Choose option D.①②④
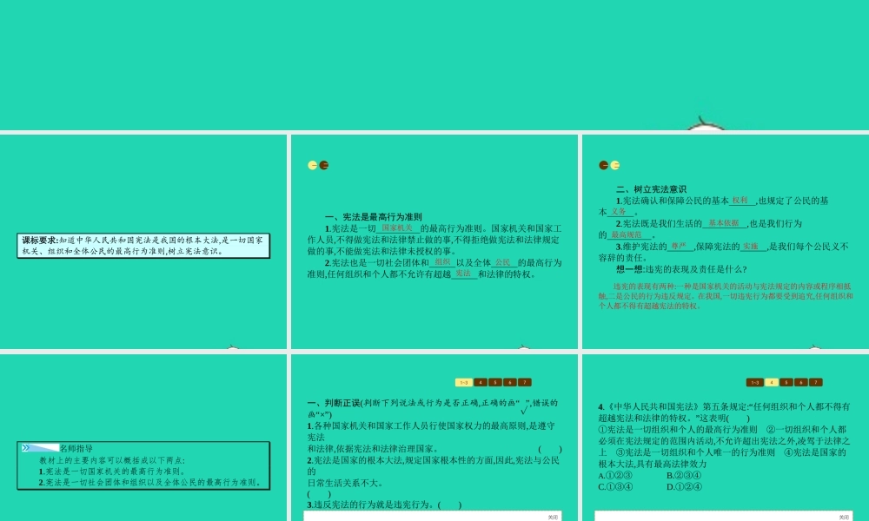This screenshot has width=869, height=521. [x=684, y=487]
